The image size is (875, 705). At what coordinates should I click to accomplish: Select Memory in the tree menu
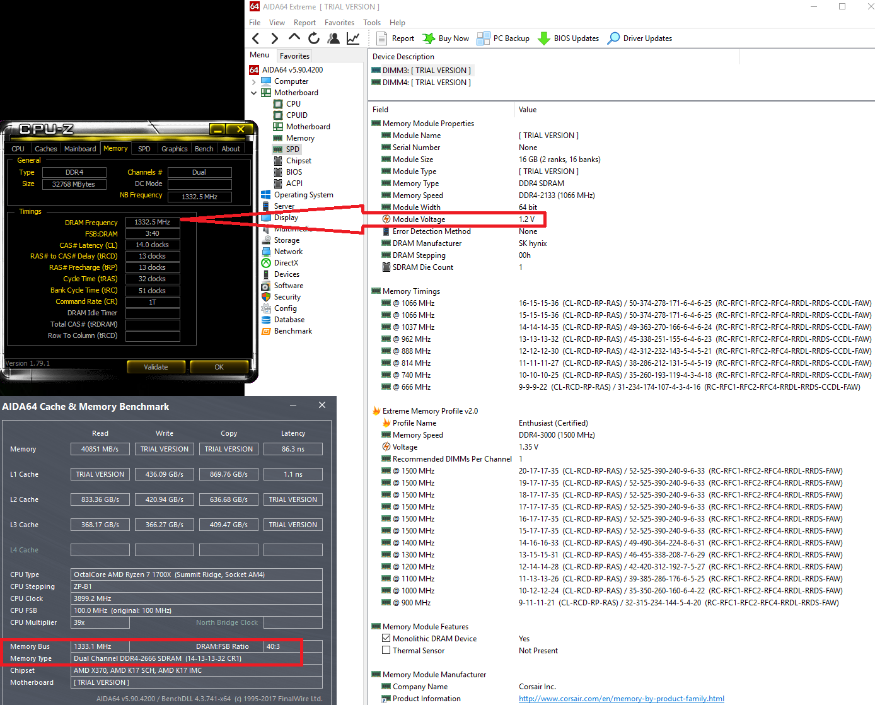click(x=293, y=138)
